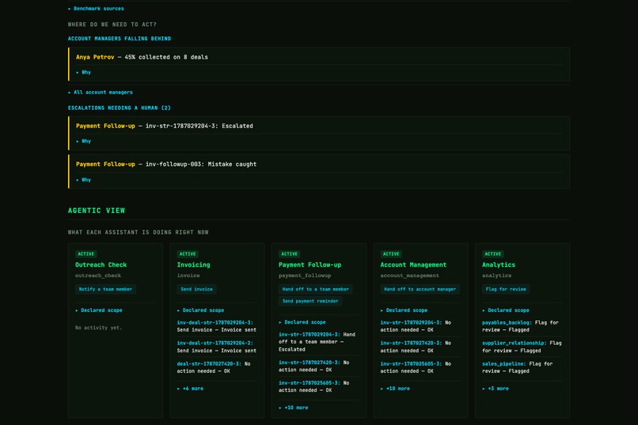
Task: Show +3 more in Analytics card
Action: tap(496, 389)
